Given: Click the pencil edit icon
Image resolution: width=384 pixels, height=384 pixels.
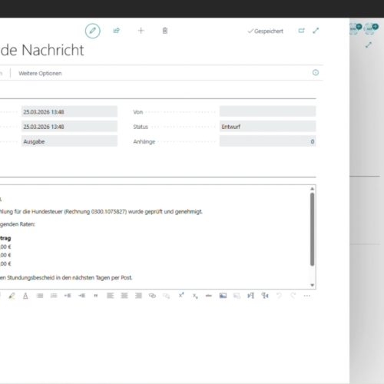Looking at the screenshot, I should pos(93,31).
